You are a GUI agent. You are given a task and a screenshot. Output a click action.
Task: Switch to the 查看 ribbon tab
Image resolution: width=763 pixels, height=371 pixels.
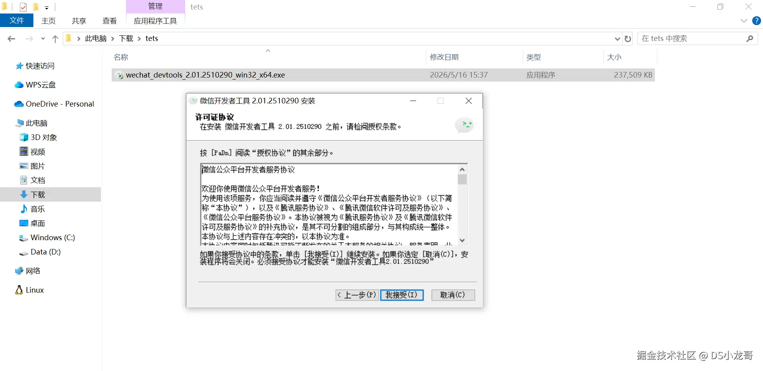coord(109,21)
